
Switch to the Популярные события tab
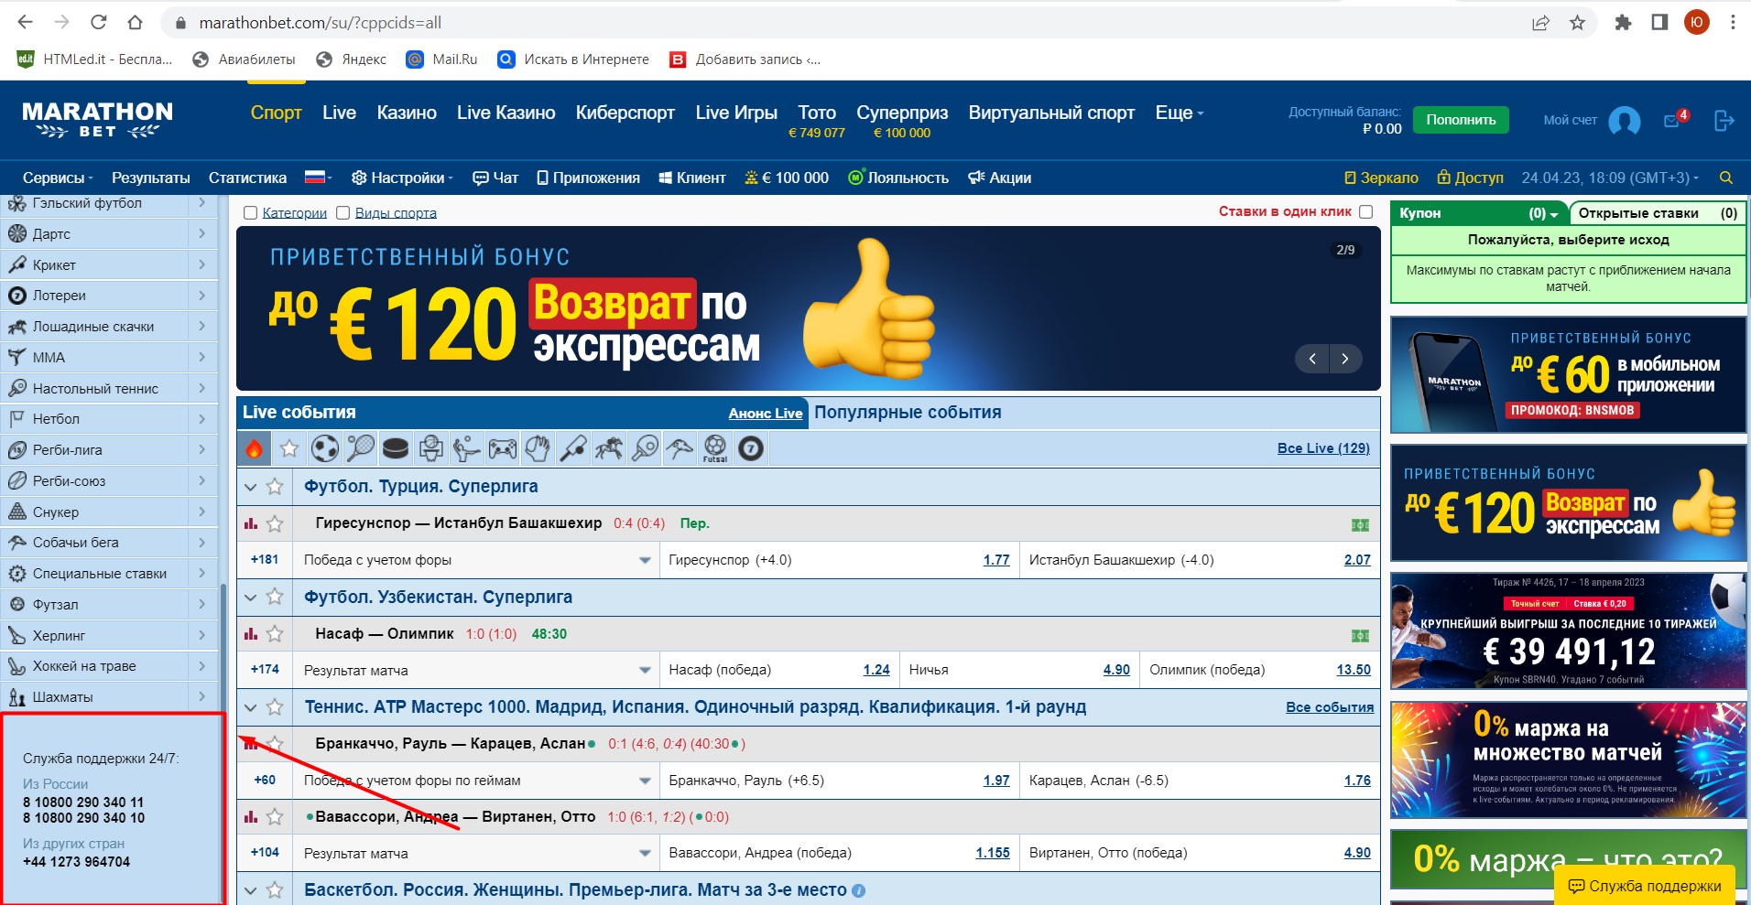pos(907,413)
